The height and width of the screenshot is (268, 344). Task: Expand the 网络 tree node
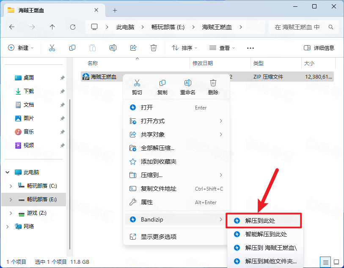8,227
